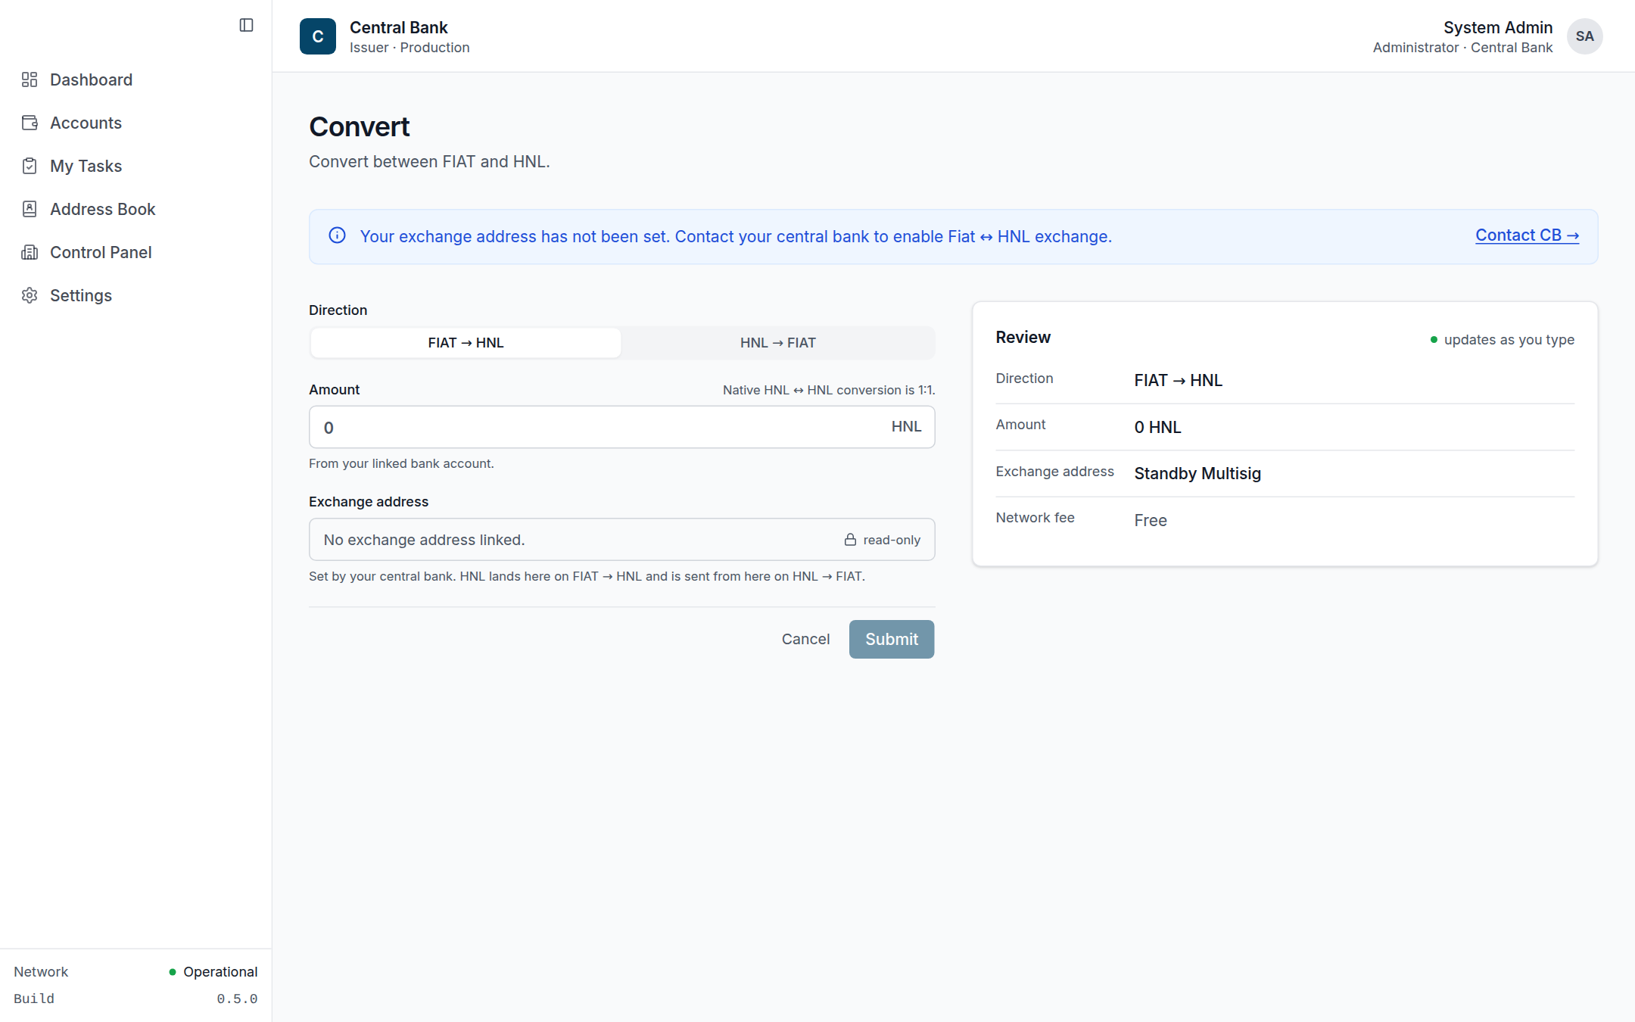Click the info icon in the banner
1635x1022 pixels.
click(x=337, y=235)
